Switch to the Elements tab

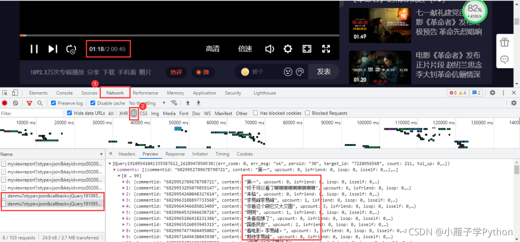pos(38,93)
